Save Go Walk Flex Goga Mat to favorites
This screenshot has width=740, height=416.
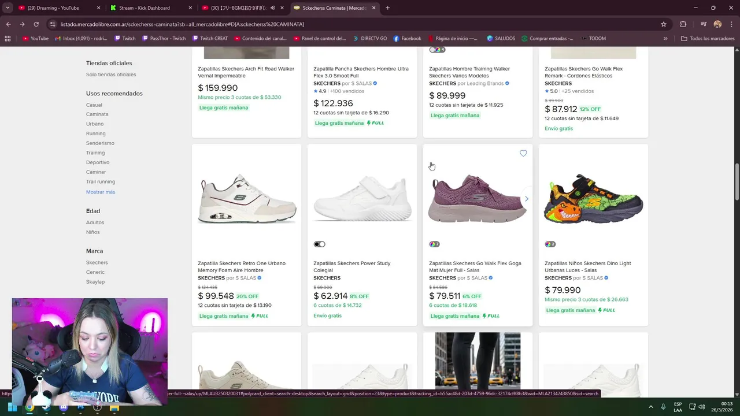523,153
